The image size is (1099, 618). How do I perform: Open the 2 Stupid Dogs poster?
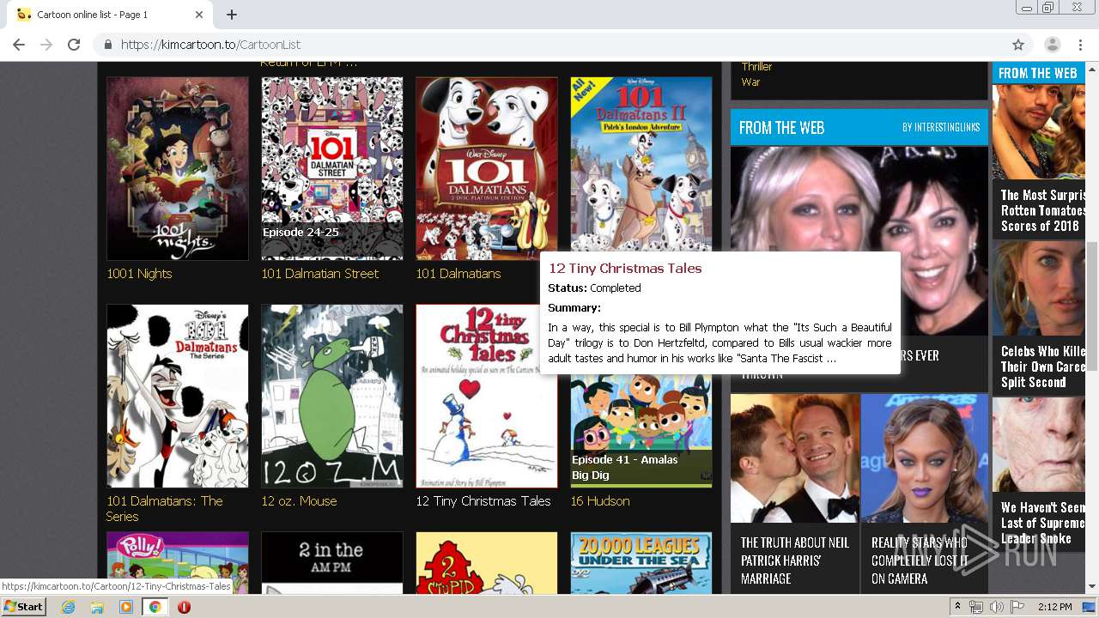tap(487, 563)
